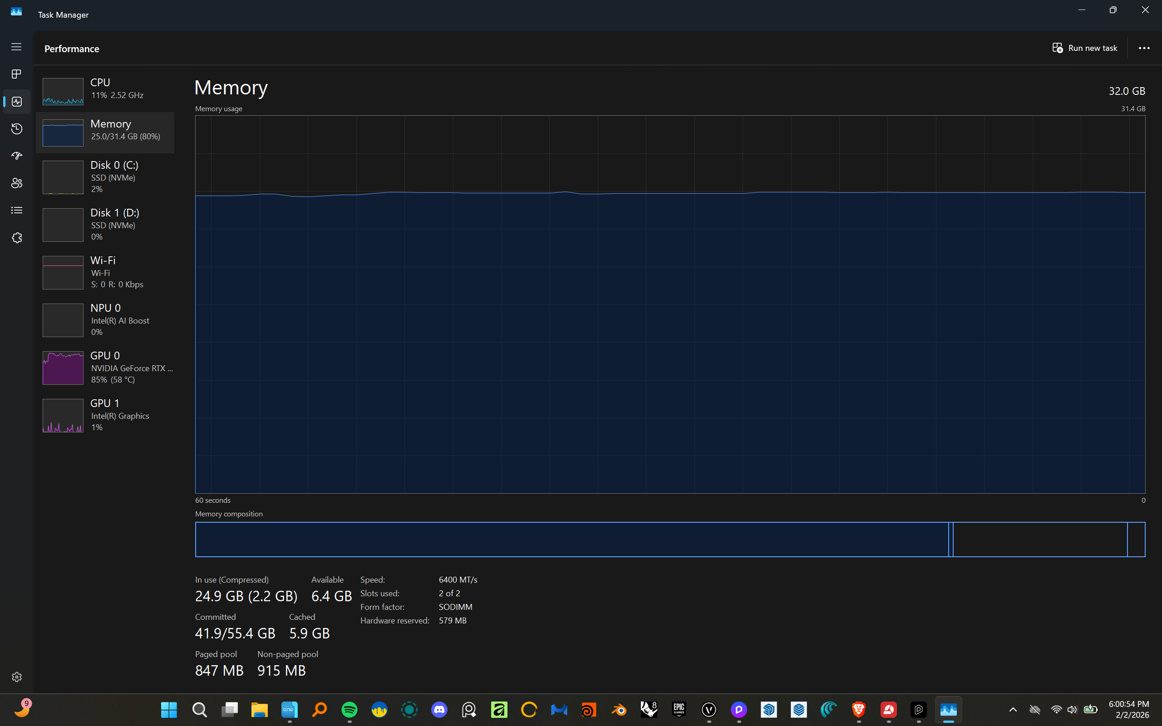Open the three-dot more options menu
Image resolution: width=1162 pixels, height=726 pixels.
click(x=1144, y=48)
